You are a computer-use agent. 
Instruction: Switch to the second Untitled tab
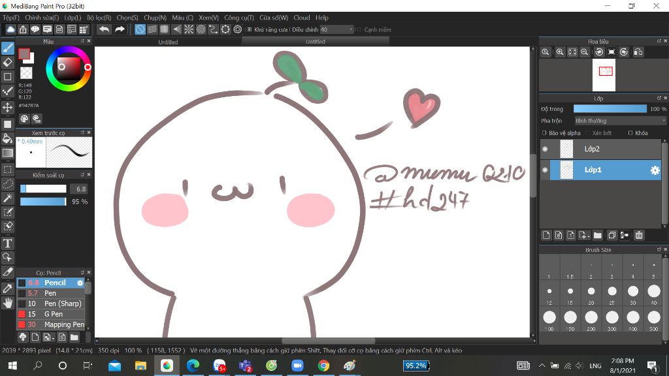click(316, 41)
